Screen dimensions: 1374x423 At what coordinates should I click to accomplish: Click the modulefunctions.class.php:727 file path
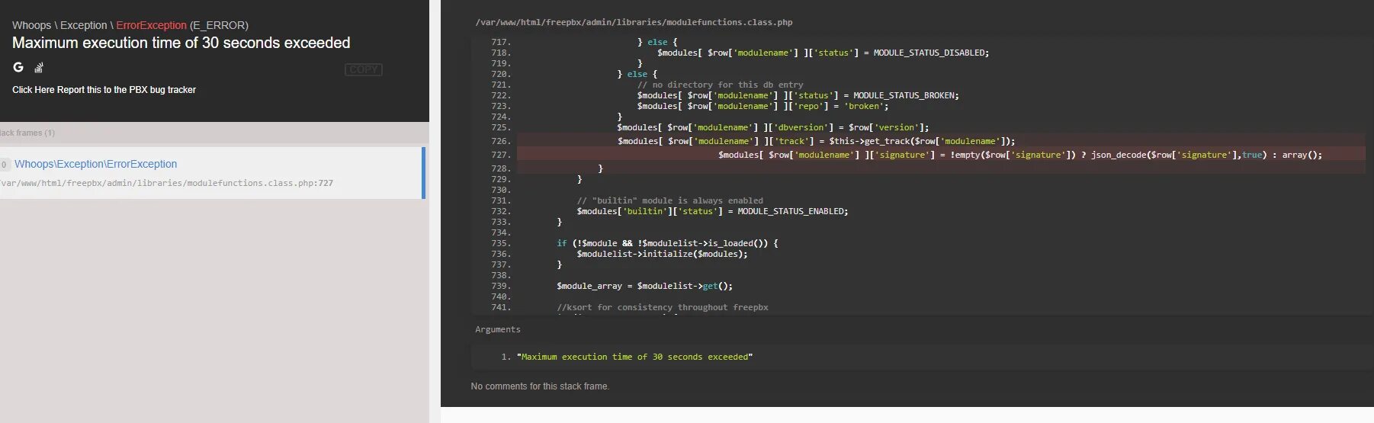[166, 183]
